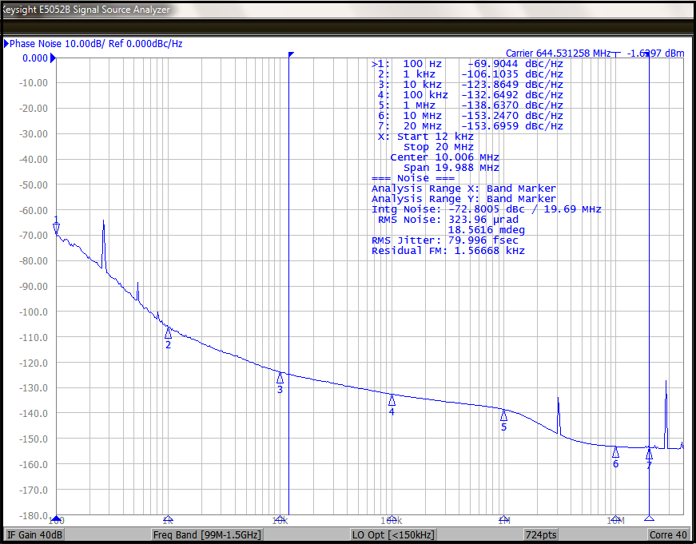Viewport: 696px width, 544px height.
Task: Click marker 2 on the phase noise trace
Action: pos(168,332)
